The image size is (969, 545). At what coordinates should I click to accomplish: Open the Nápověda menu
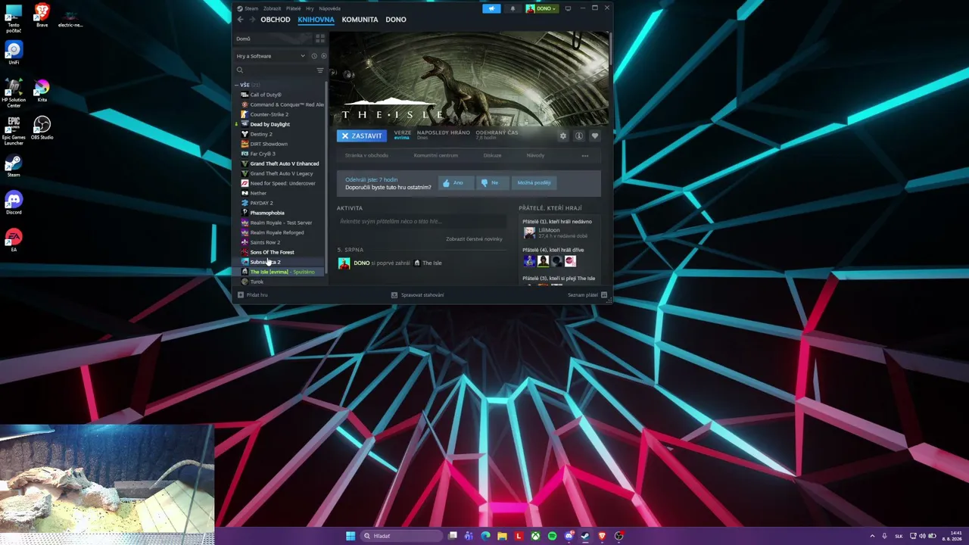[329, 8]
